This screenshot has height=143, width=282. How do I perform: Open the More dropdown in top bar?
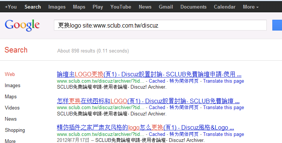click(251, 7)
